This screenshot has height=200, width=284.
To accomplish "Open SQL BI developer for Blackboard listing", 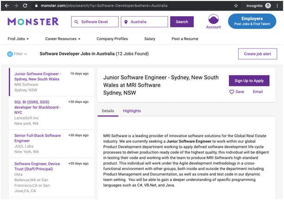I will tap(38, 107).
